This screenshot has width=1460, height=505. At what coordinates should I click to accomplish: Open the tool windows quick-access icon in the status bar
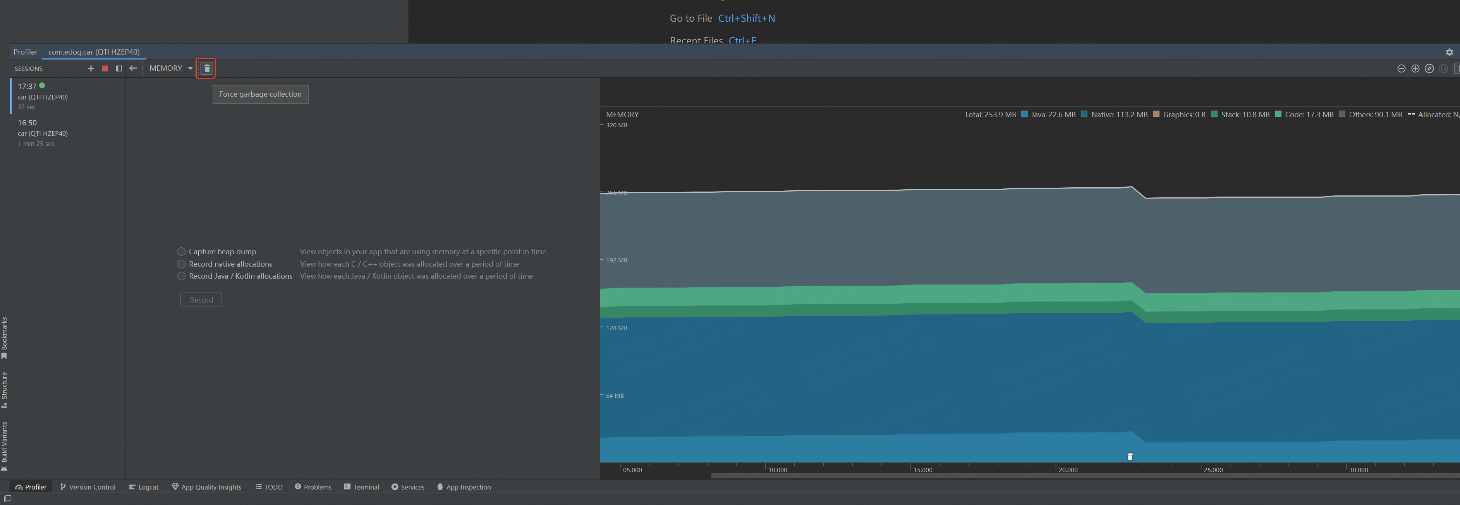coord(7,499)
